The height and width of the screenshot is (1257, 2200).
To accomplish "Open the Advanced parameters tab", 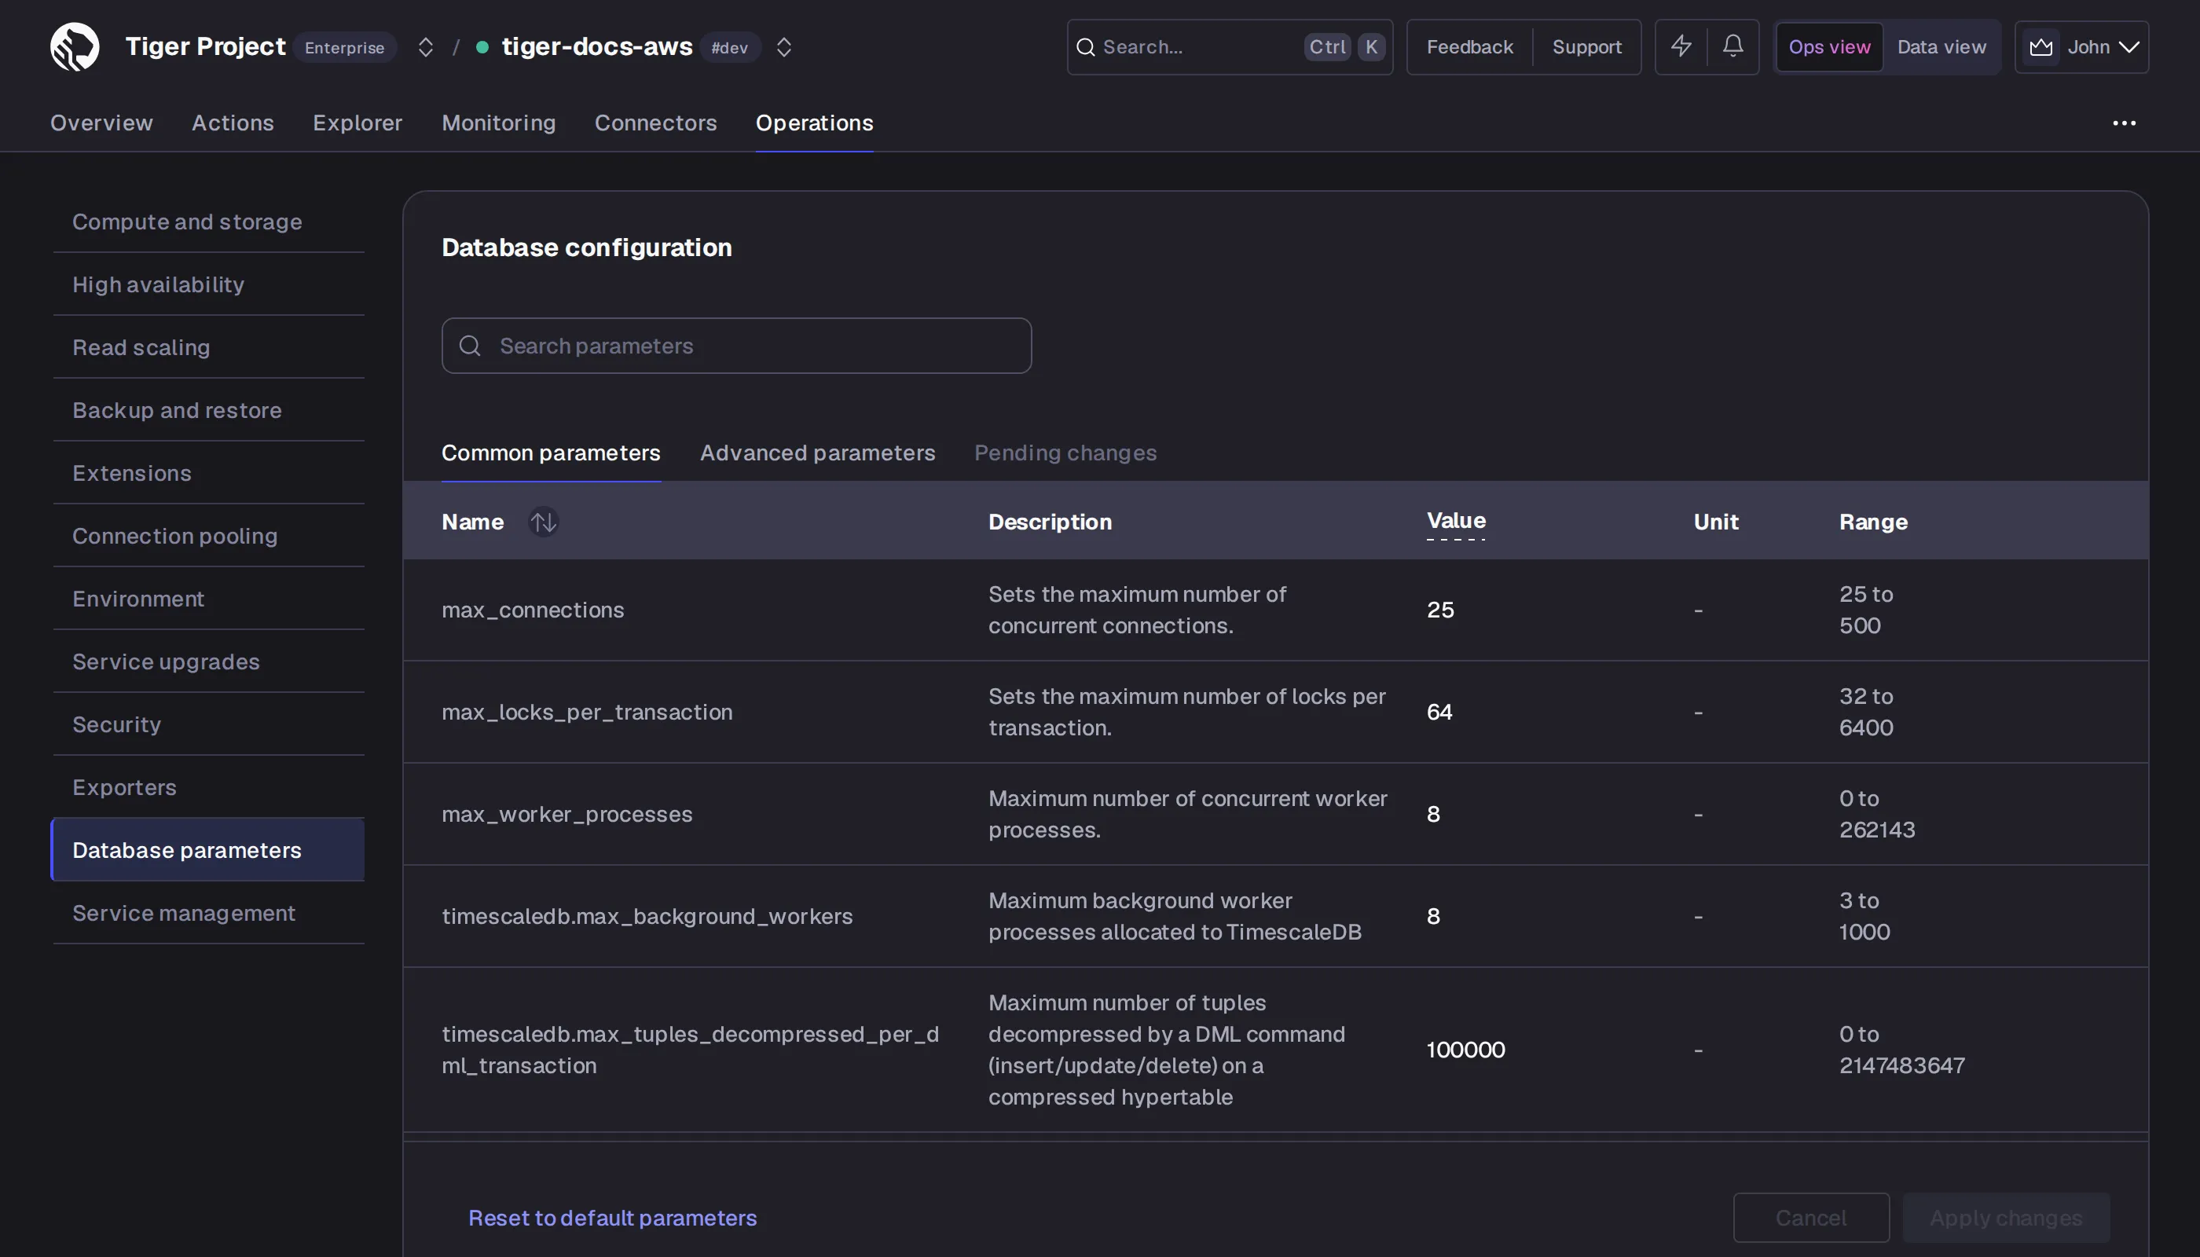I will pyautogui.click(x=818, y=453).
